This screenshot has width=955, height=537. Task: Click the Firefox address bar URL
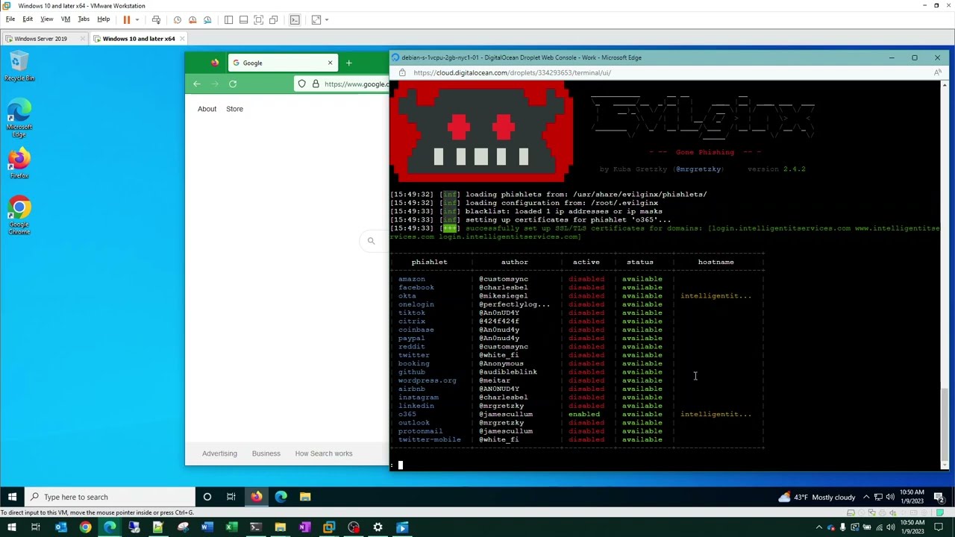click(357, 84)
